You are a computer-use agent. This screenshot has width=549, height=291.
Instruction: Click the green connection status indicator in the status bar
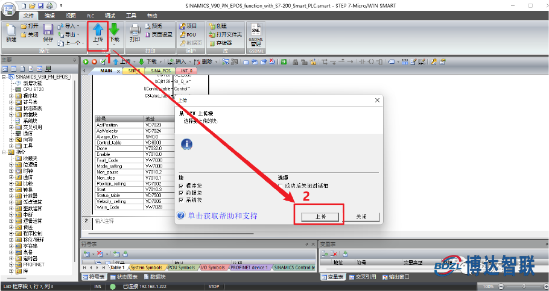click(x=113, y=286)
